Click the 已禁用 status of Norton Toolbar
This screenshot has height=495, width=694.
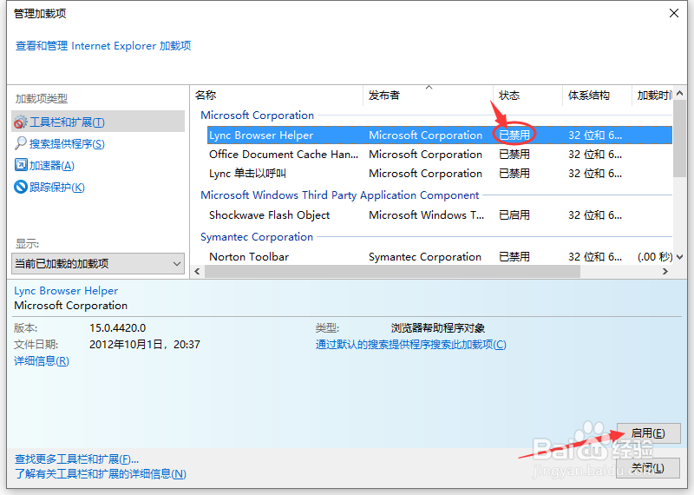point(514,256)
